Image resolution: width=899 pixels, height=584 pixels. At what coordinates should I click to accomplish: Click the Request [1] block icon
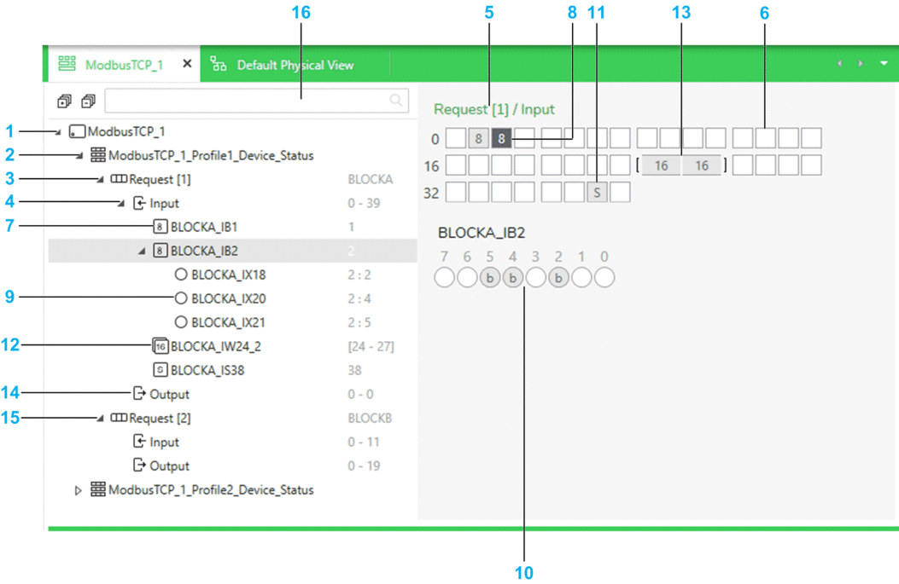[x=119, y=179]
